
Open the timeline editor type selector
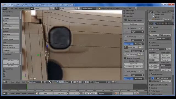[x=5, y=94]
